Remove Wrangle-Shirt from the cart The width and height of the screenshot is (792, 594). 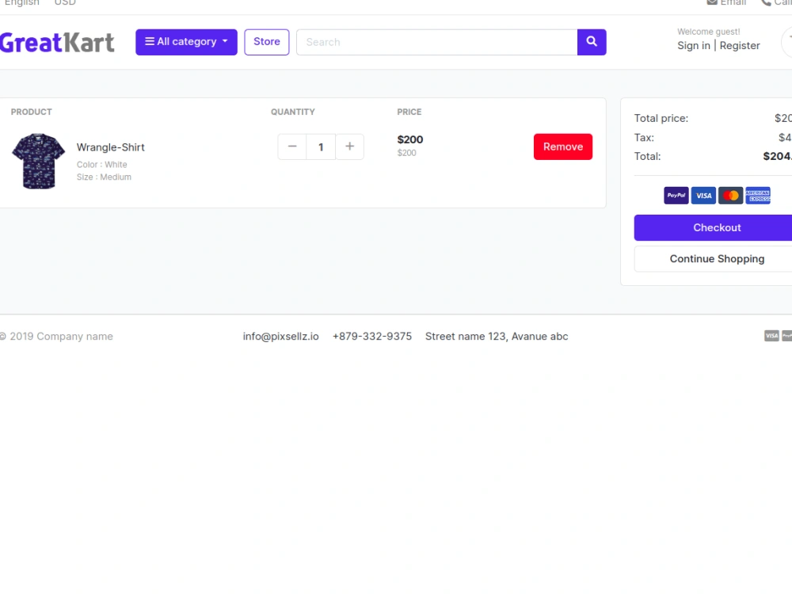(x=563, y=147)
